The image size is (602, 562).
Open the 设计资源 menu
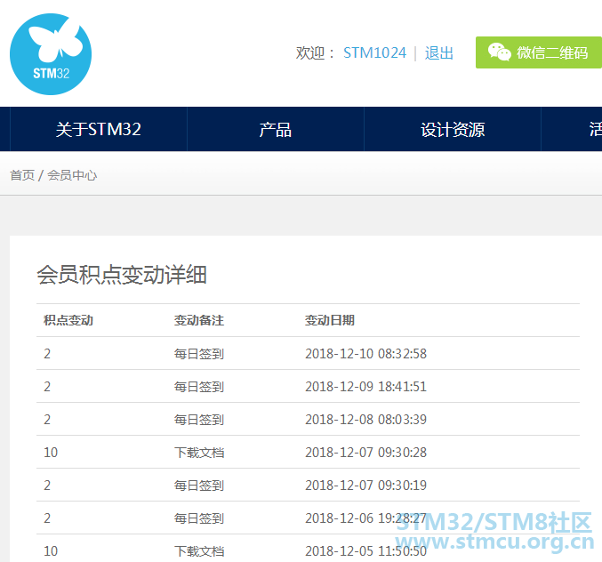453,129
